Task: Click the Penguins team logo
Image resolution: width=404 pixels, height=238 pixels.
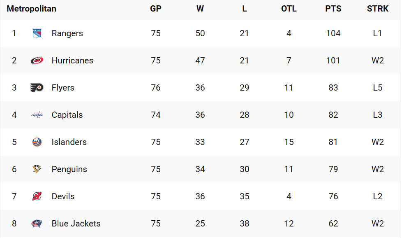Action: [37, 169]
